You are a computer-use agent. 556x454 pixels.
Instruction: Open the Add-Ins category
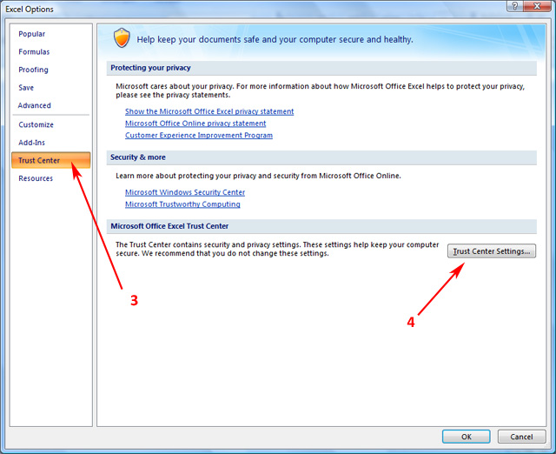pos(32,143)
